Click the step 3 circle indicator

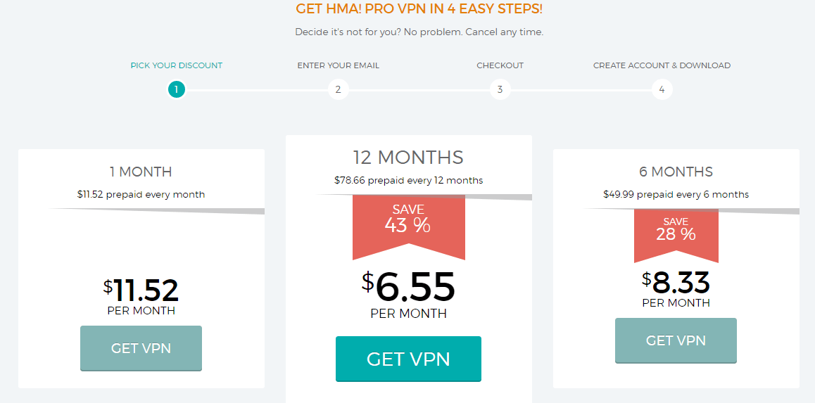tap(500, 90)
